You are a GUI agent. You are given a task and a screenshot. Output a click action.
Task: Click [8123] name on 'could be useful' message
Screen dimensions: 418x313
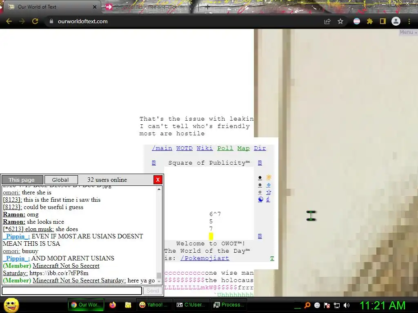click(x=12, y=207)
